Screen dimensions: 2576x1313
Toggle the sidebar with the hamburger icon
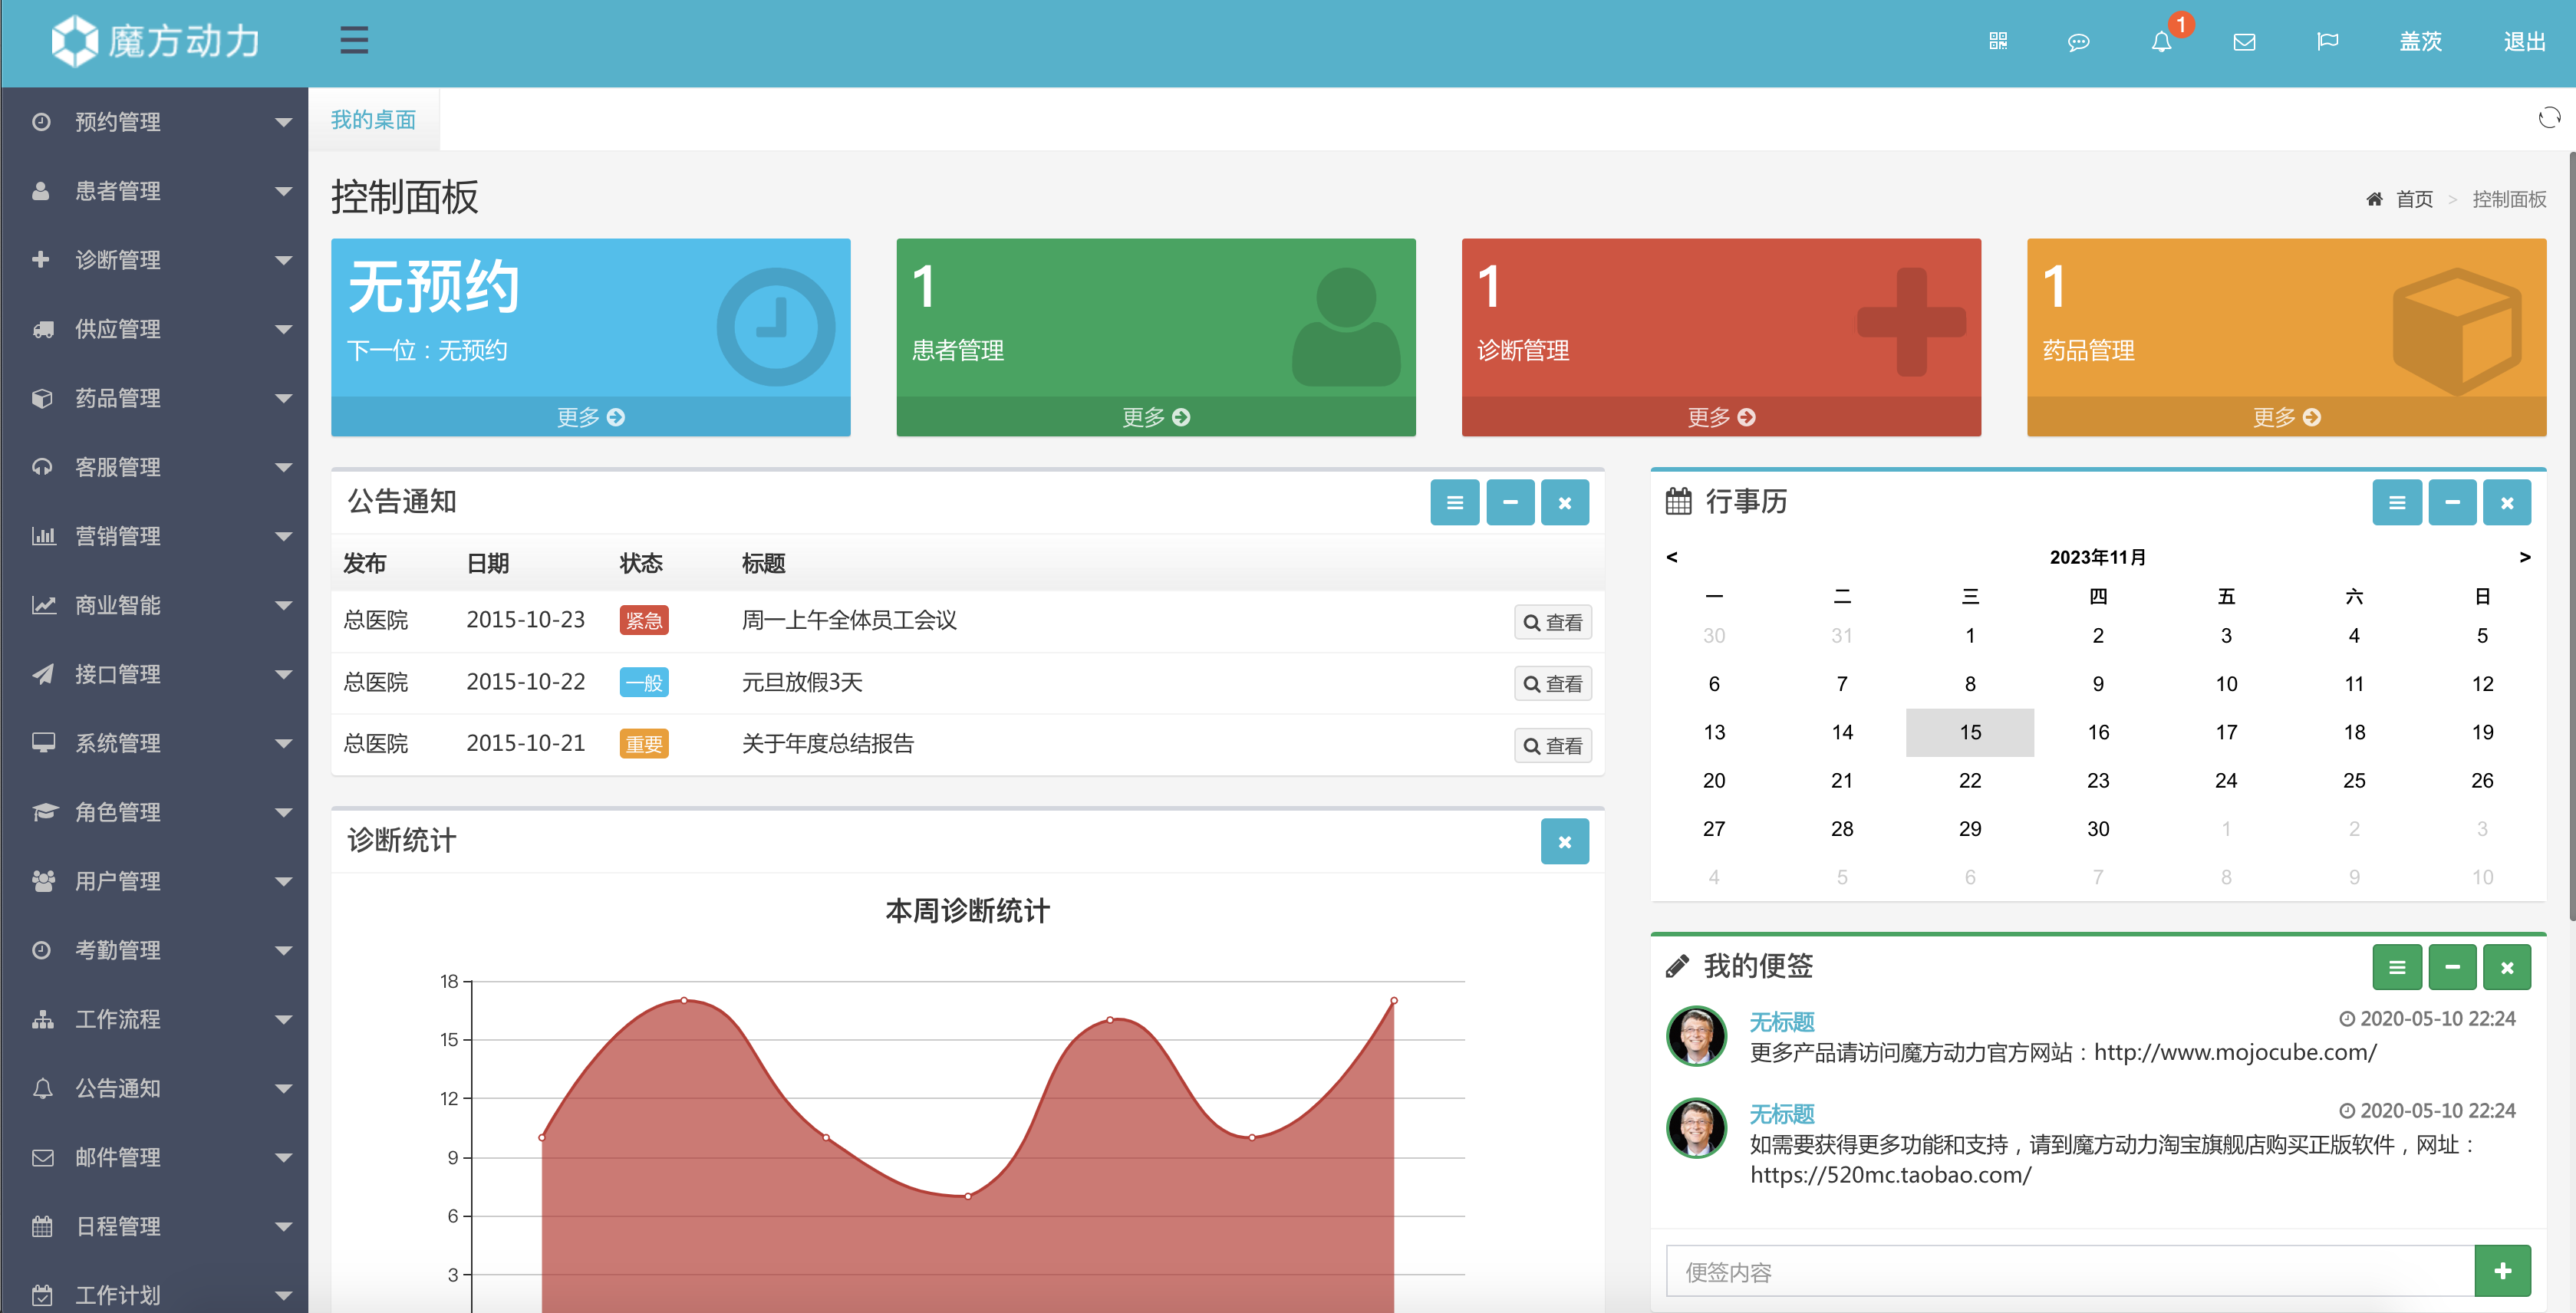coord(354,41)
